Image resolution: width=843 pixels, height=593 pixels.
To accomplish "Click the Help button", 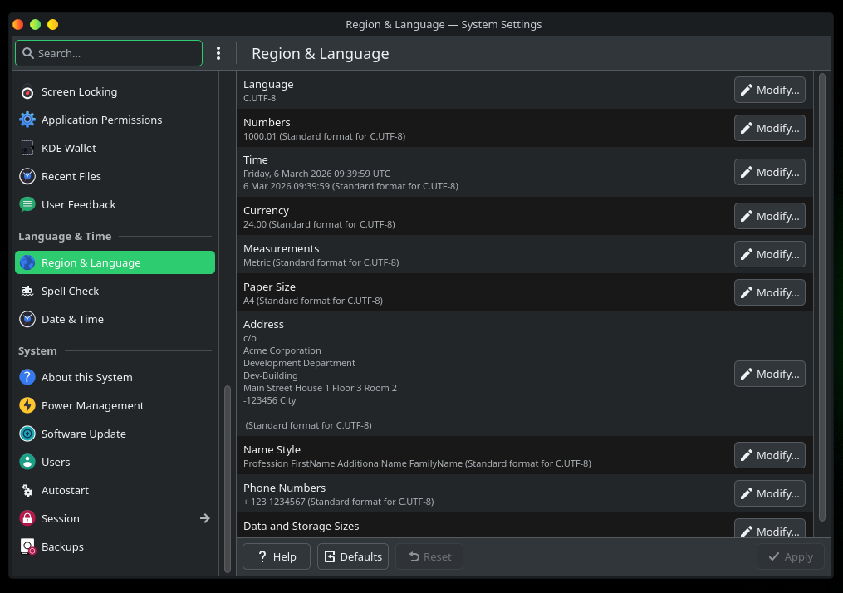I will (276, 556).
